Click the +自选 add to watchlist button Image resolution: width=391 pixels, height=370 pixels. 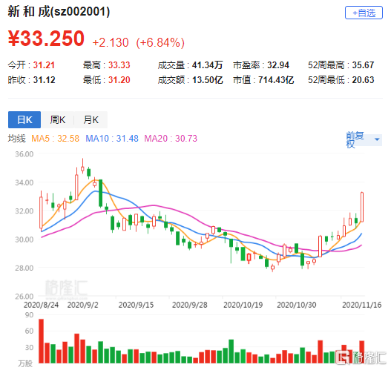coord(364,13)
